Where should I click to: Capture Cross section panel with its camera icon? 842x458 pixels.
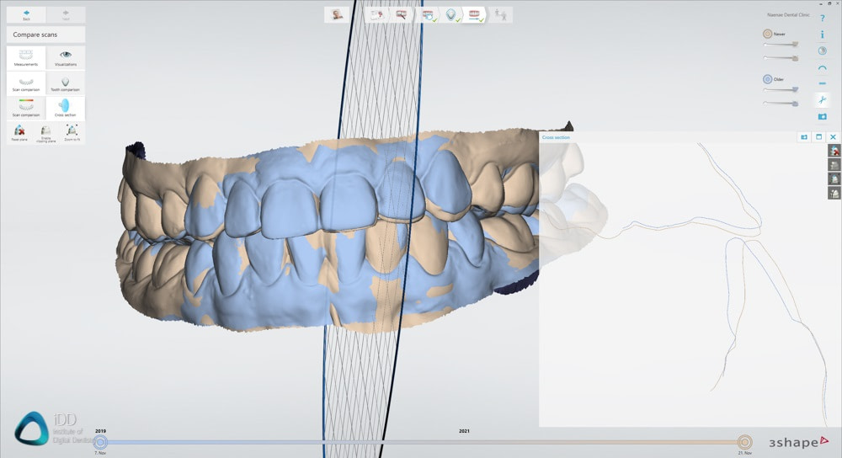804,137
